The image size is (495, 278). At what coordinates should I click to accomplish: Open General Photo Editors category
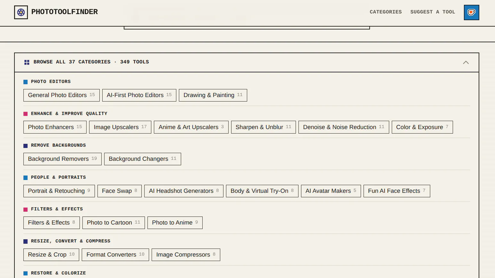click(x=62, y=95)
